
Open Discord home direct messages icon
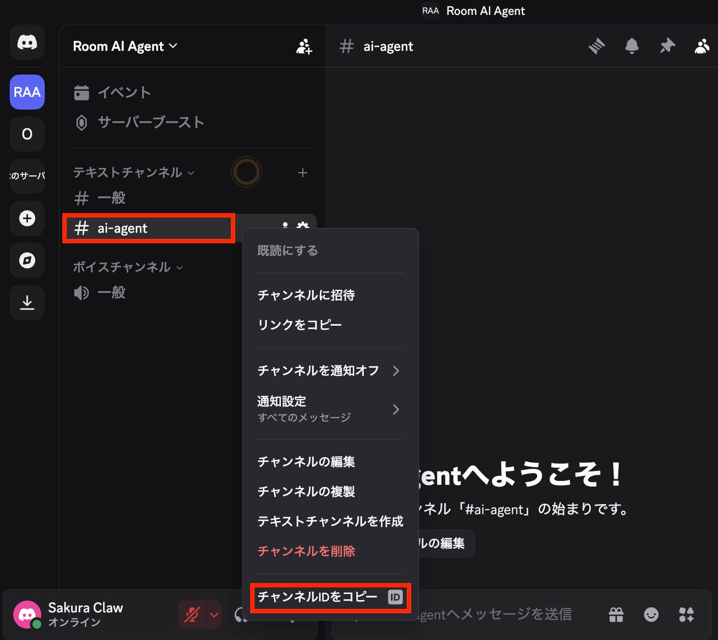click(x=27, y=43)
